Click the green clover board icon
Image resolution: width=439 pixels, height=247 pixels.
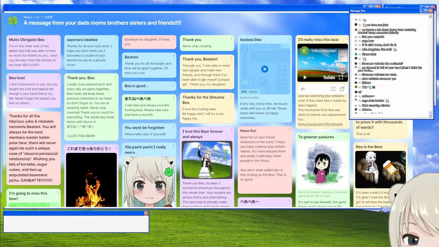13,21
